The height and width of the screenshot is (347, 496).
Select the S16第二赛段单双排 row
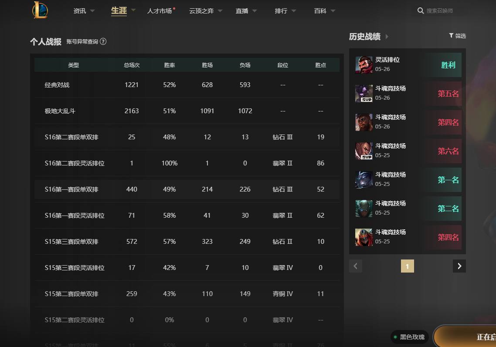[187, 137]
